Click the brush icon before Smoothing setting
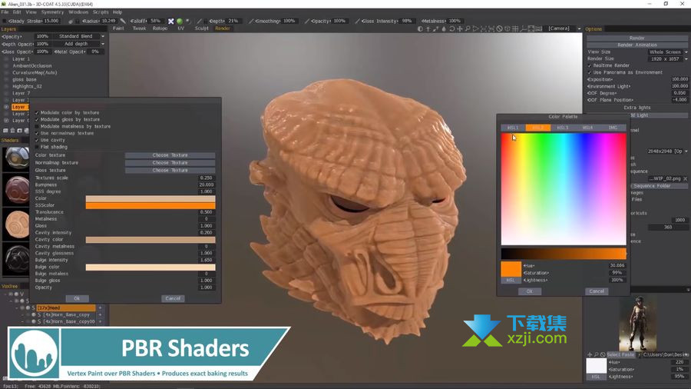The width and height of the screenshot is (691, 389). [x=251, y=22]
